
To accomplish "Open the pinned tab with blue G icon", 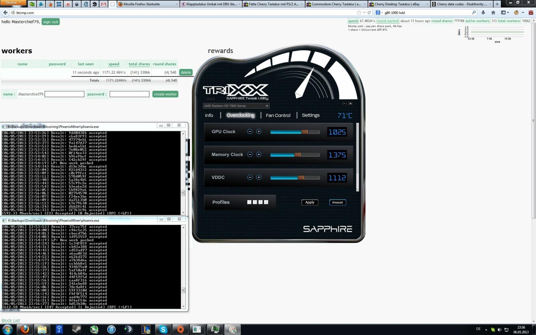I will [86, 4].
